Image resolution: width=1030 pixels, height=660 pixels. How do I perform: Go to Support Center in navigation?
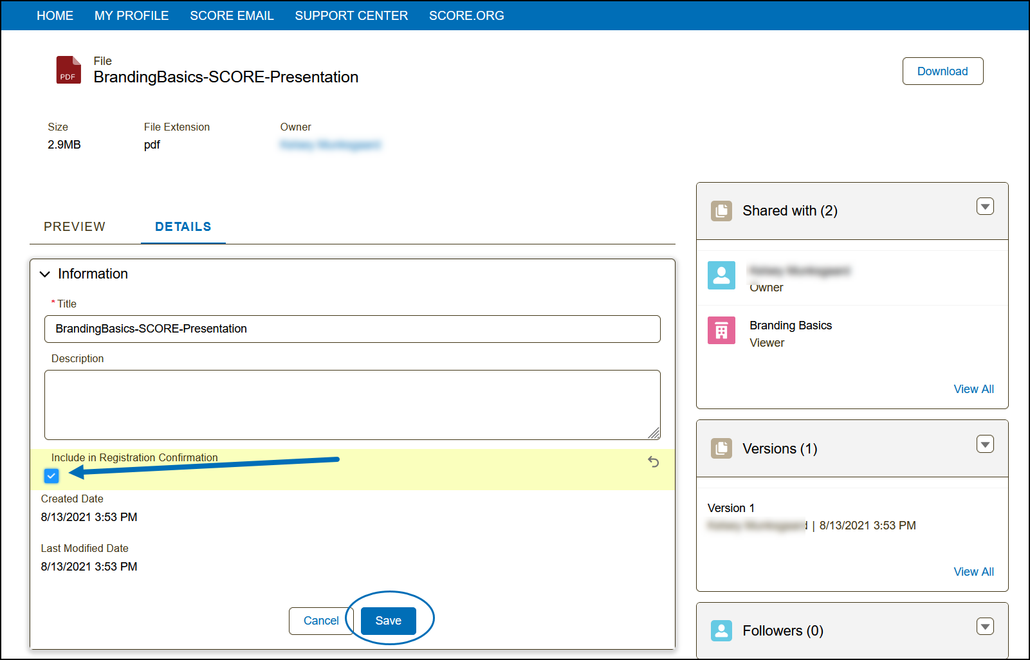pyautogui.click(x=351, y=15)
